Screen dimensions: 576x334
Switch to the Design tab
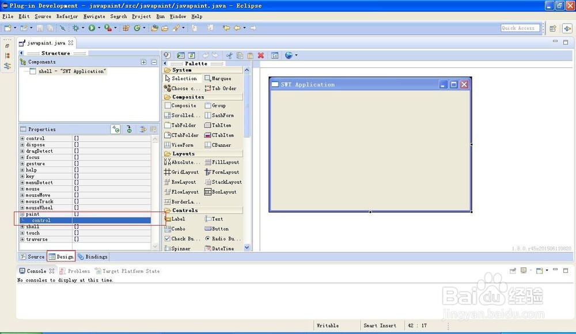coord(61,256)
